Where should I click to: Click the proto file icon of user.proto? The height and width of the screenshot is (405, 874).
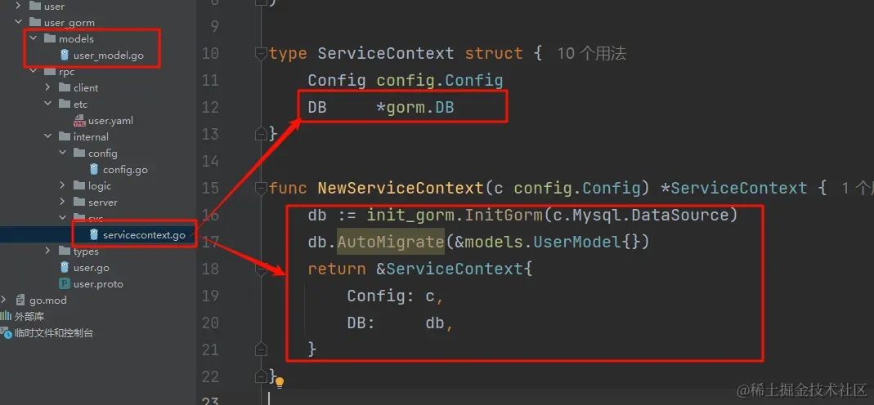(65, 283)
